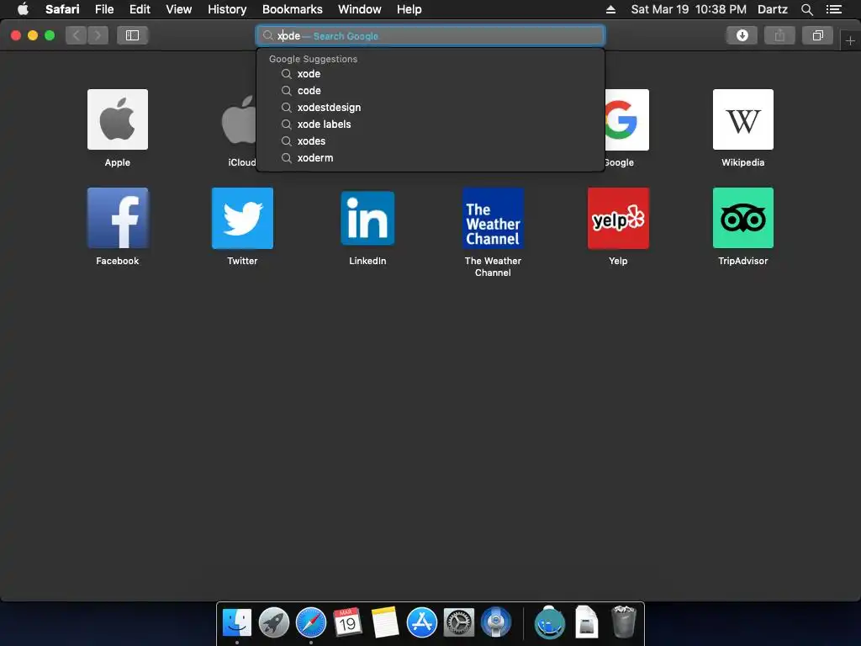Open Spotlight search in menu bar
This screenshot has height=646, width=861.
coord(806,9)
